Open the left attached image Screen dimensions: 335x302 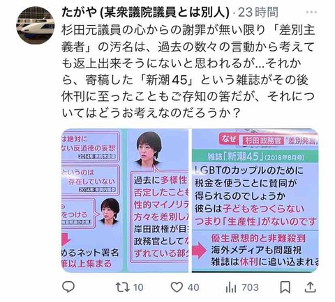(125, 200)
